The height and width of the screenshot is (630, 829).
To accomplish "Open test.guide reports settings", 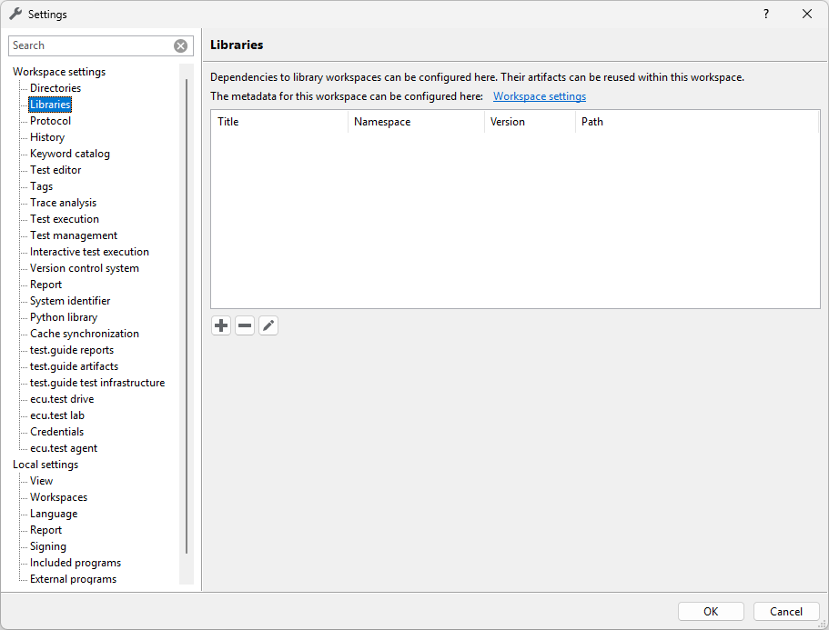I will pyautogui.click(x=71, y=350).
